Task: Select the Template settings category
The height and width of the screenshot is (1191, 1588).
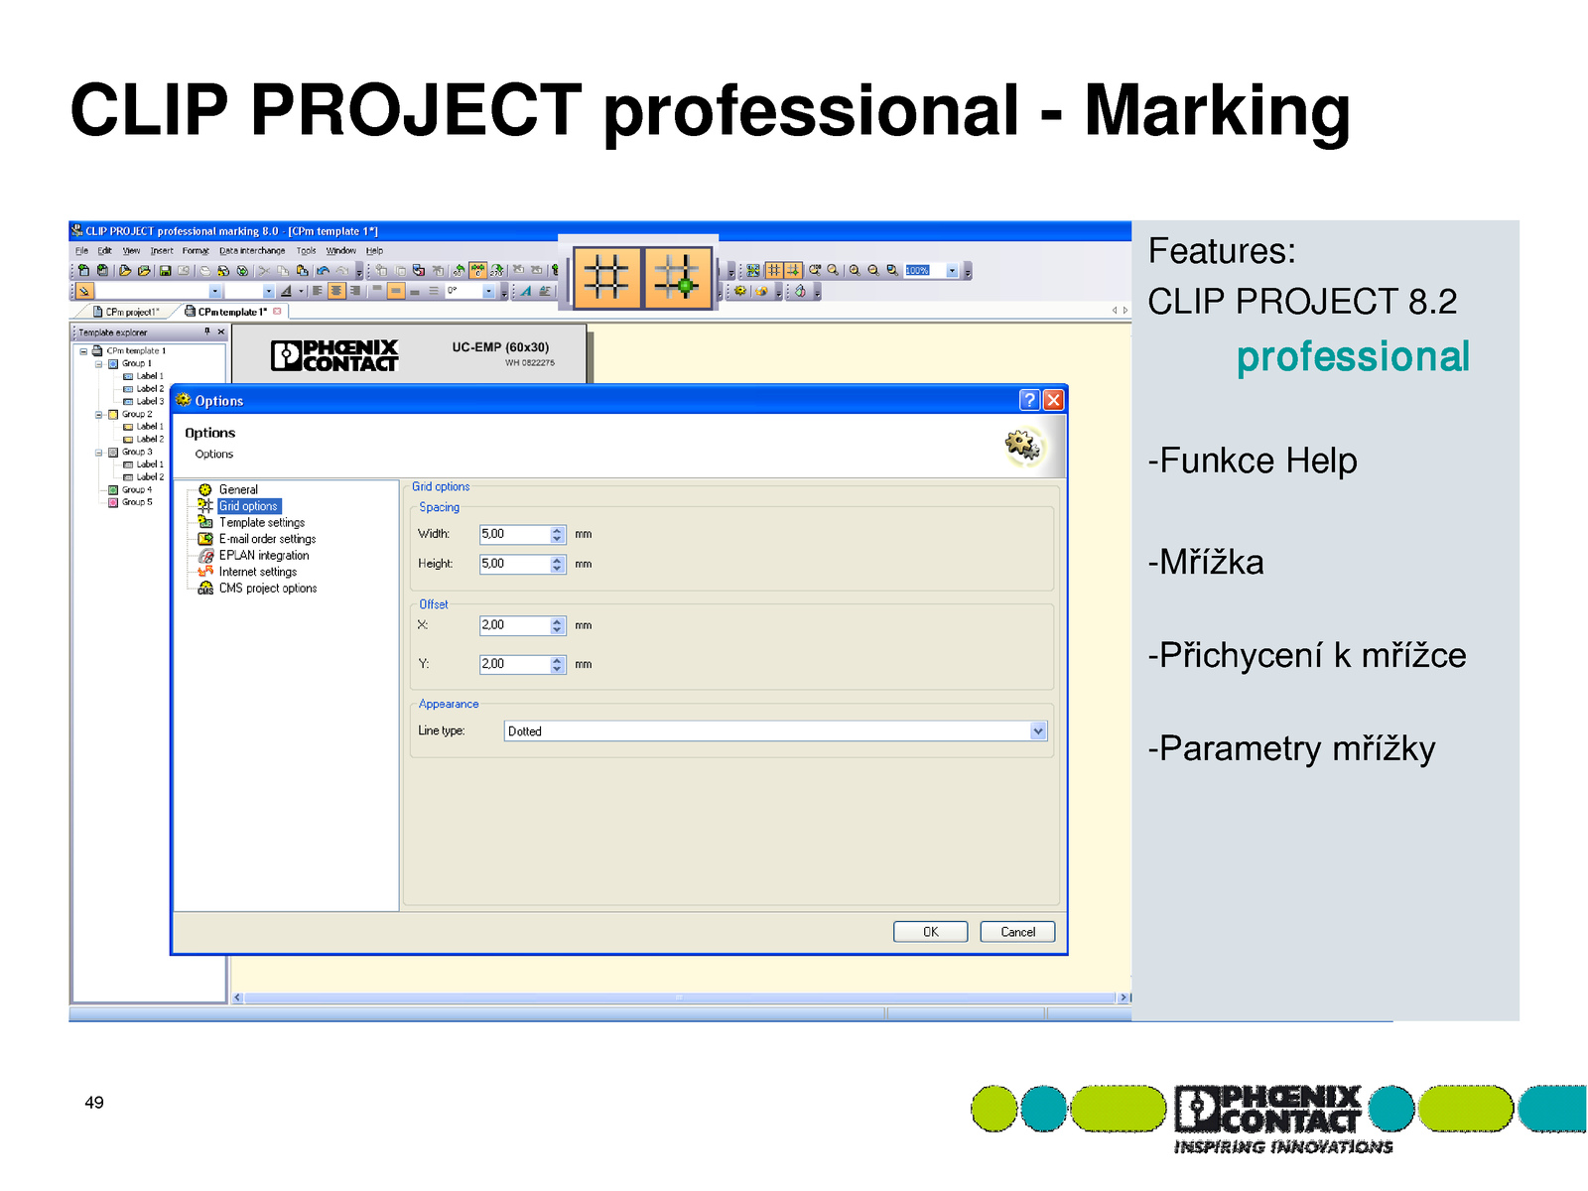Action: [x=262, y=522]
